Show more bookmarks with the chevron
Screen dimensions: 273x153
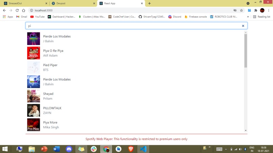pyautogui.click(x=248, y=17)
